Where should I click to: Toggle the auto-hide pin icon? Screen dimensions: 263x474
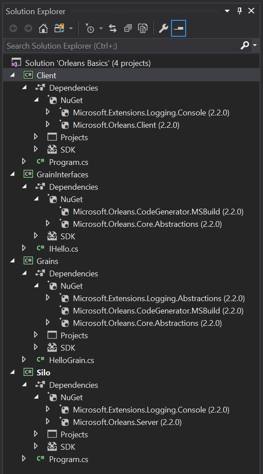(240, 11)
